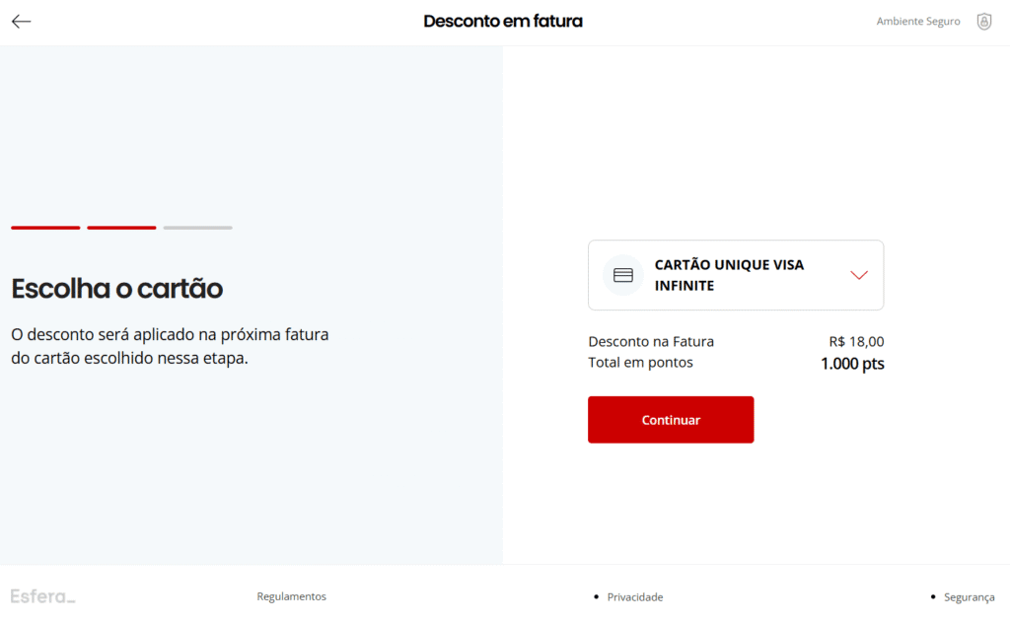Viewport: 1010px width, 623px height.
Task: Click the third gray progress step indicator
Action: [x=196, y=228]
